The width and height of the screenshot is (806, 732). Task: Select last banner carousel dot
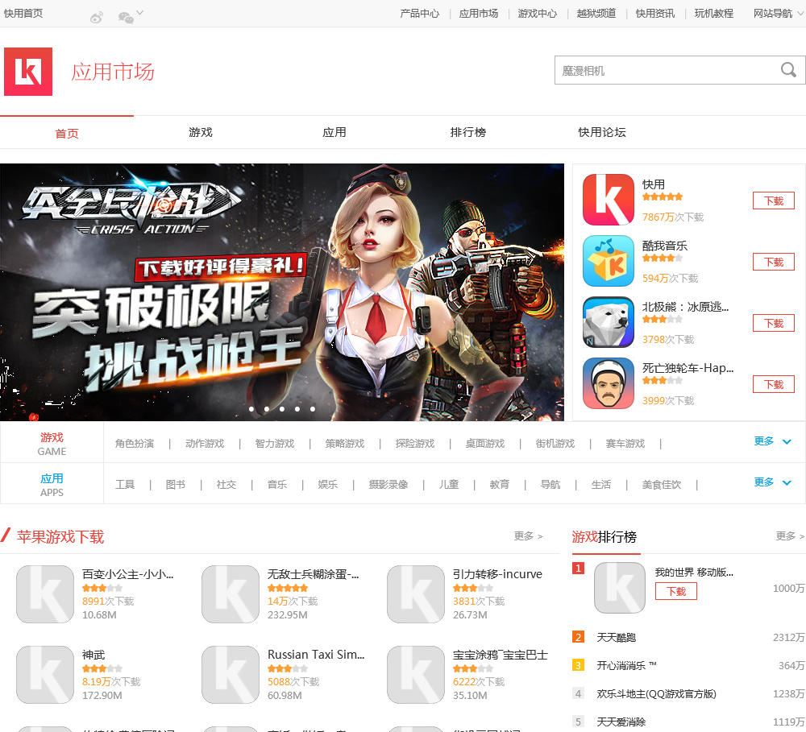pyautogui.click(x=313, y=409)
